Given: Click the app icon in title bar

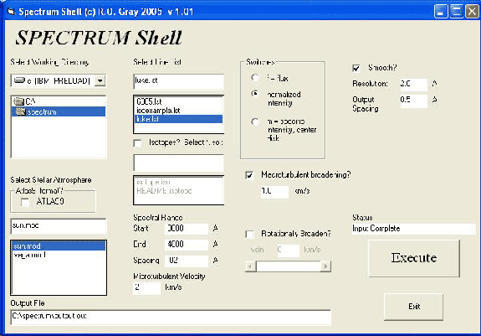Looking at the screenshot, I should pyautogui.click(x=11, y=12).
